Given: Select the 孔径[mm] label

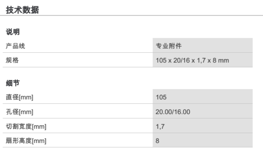Looking at the screenshot, I should pyautogui.click(x=20, y=112).
